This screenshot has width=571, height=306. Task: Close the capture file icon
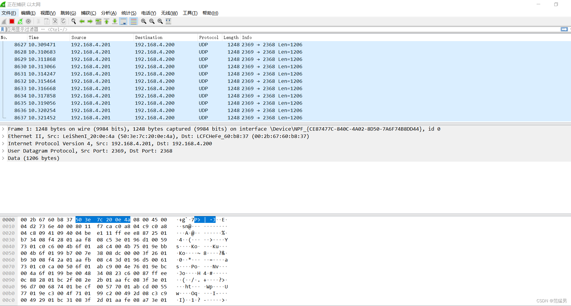[x=55, y=21]
